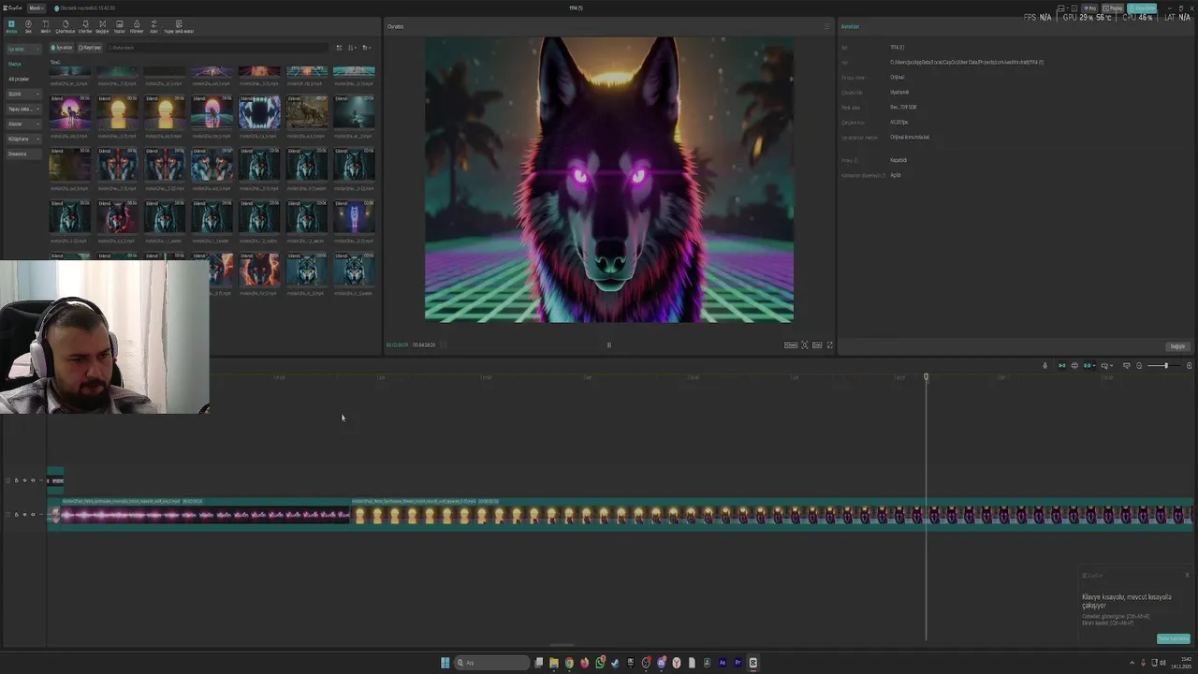The height and width of the screenshot is (674, 1198).
Task: Start voice recording with microphone icon
Action: pos(1045,365)
